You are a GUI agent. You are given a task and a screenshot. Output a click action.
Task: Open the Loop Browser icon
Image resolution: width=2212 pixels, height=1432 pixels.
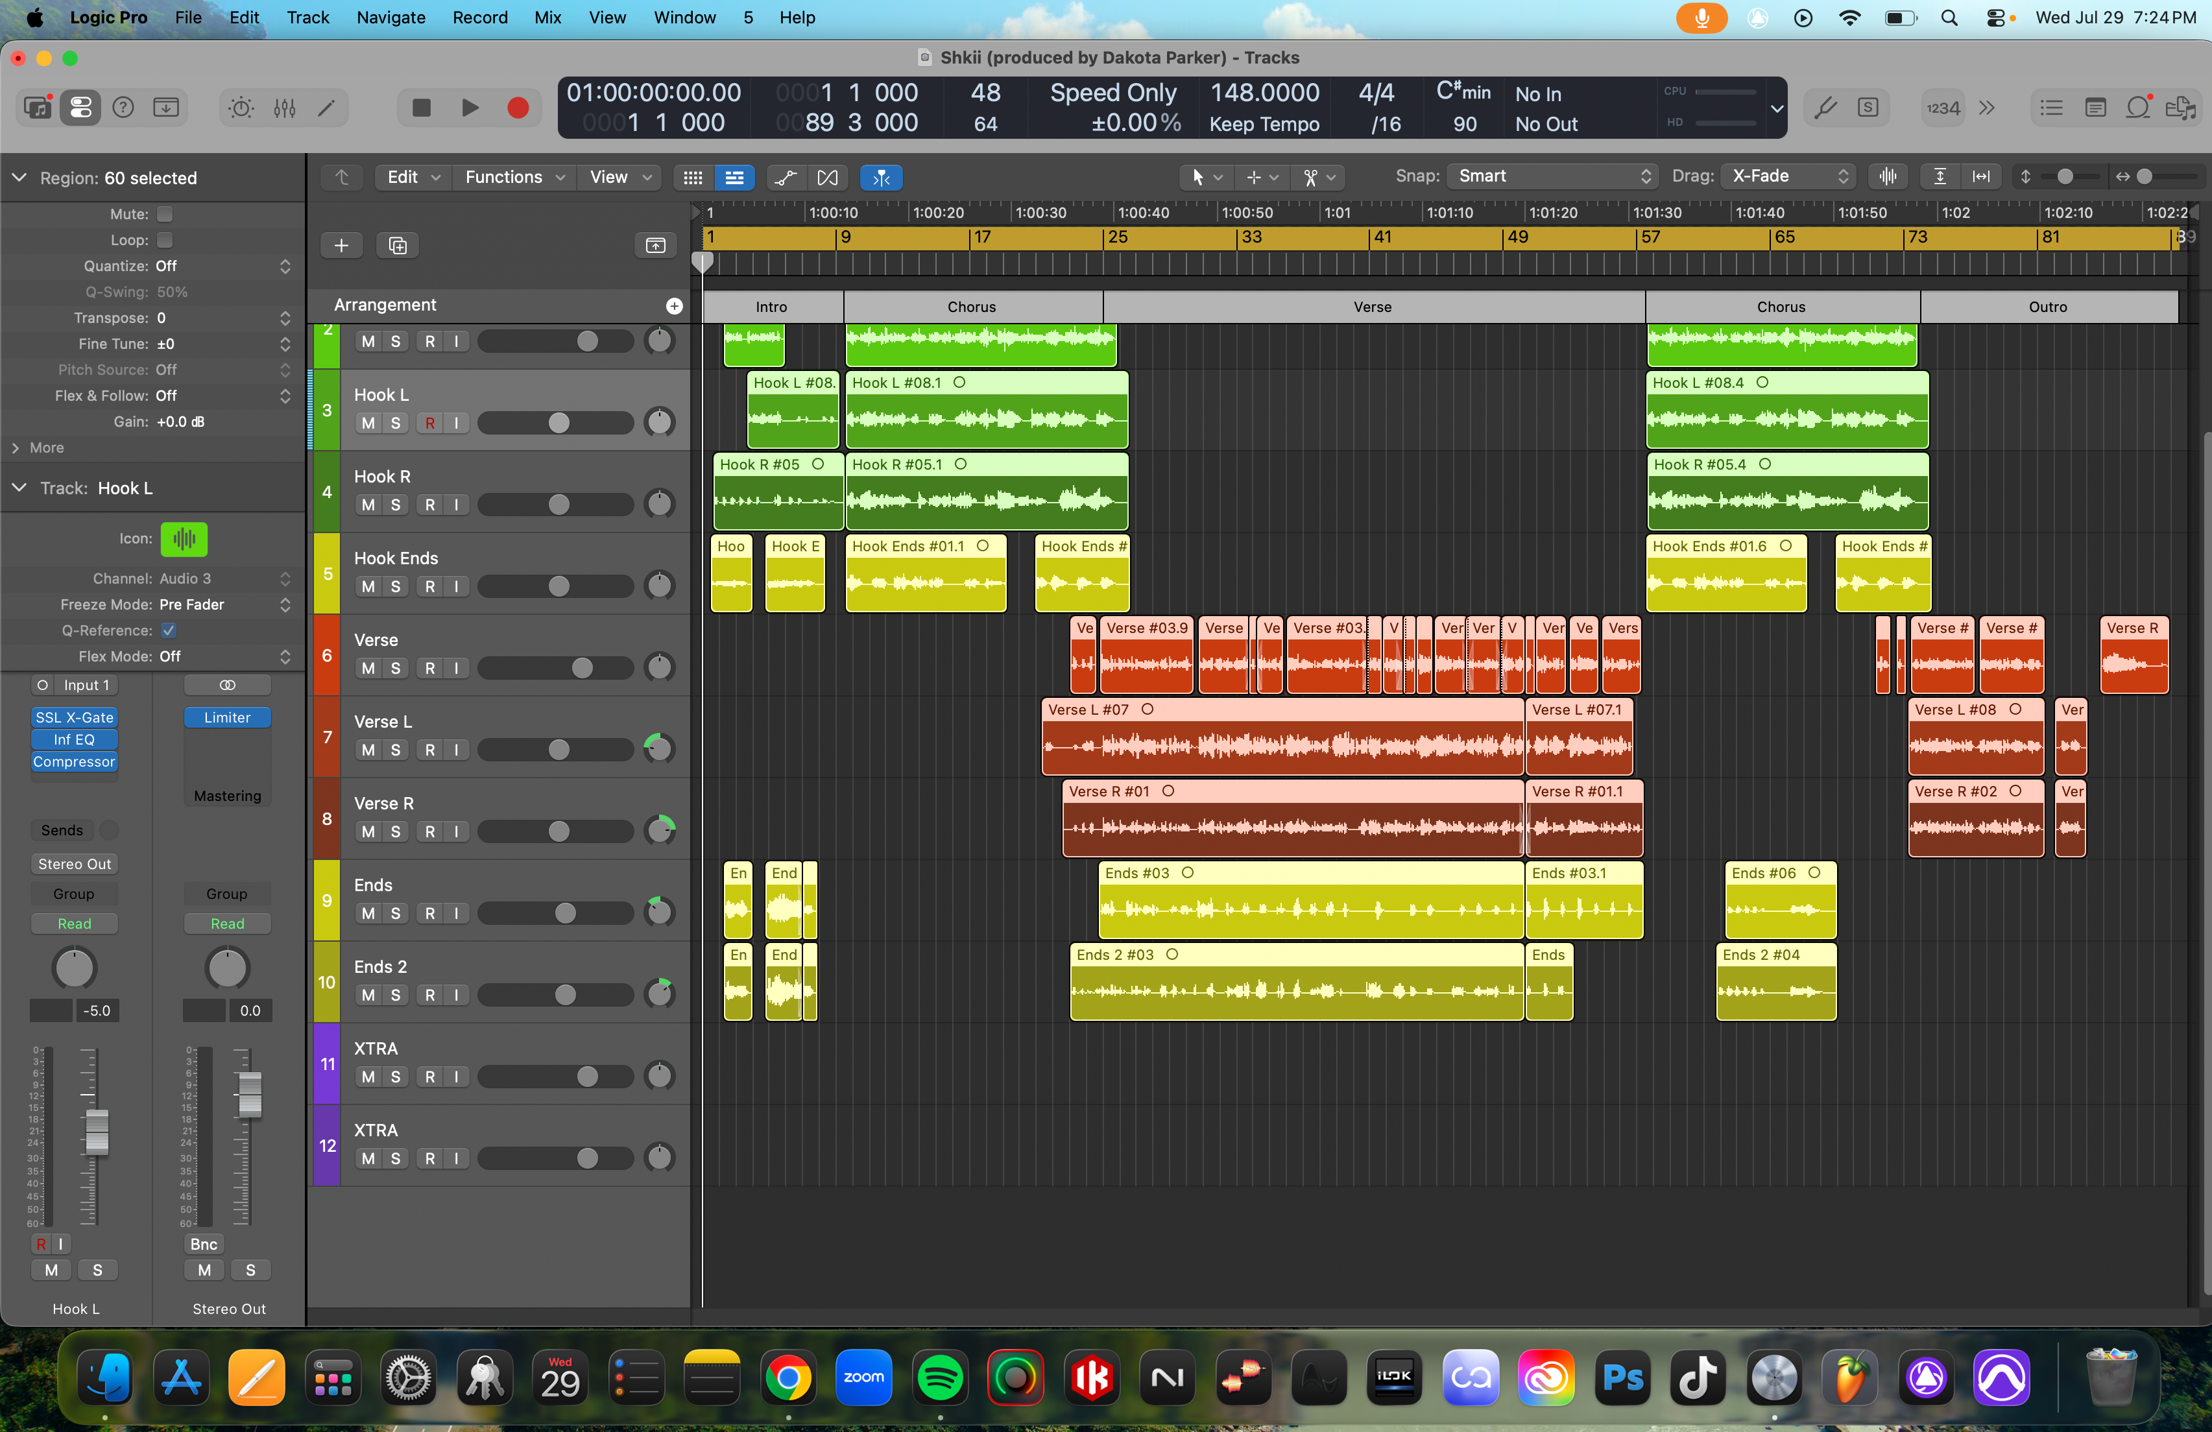tap(2137, 108)
